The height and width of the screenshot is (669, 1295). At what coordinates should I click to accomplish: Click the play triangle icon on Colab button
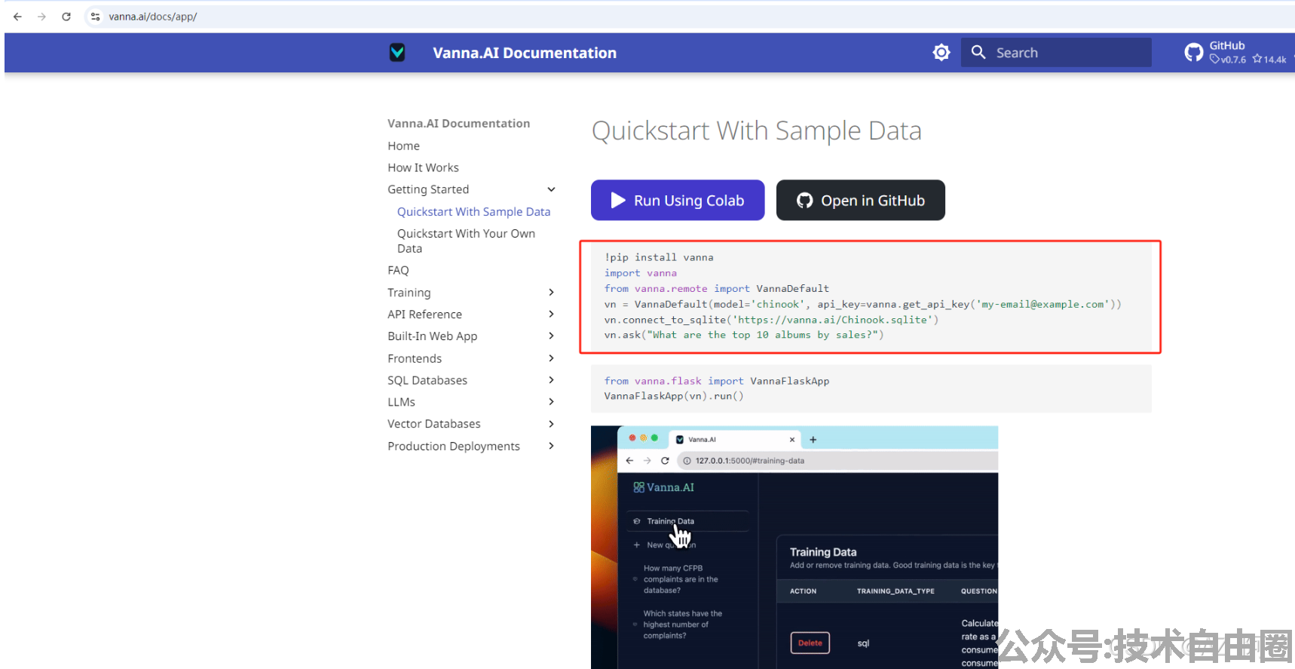tap(618, 200)
